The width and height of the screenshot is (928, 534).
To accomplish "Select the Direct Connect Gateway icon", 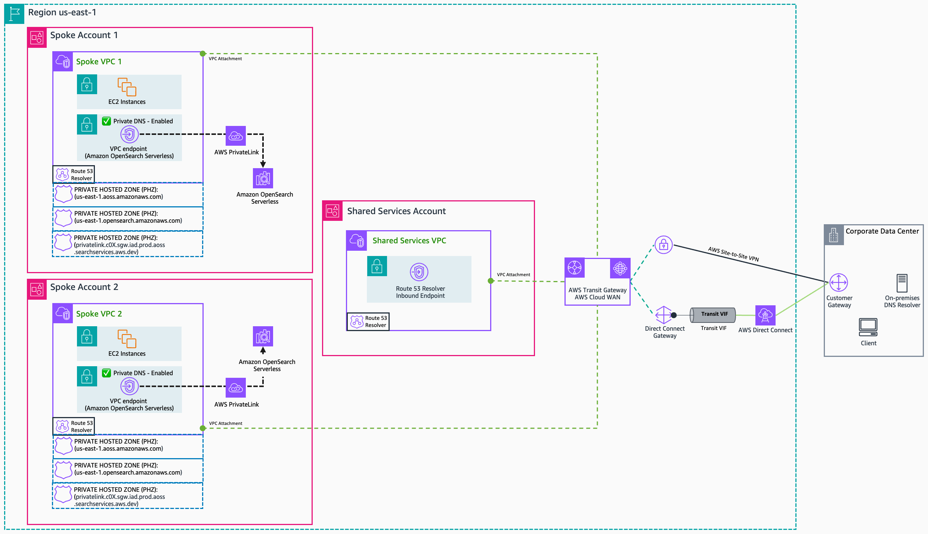I will tap(663, 315).
